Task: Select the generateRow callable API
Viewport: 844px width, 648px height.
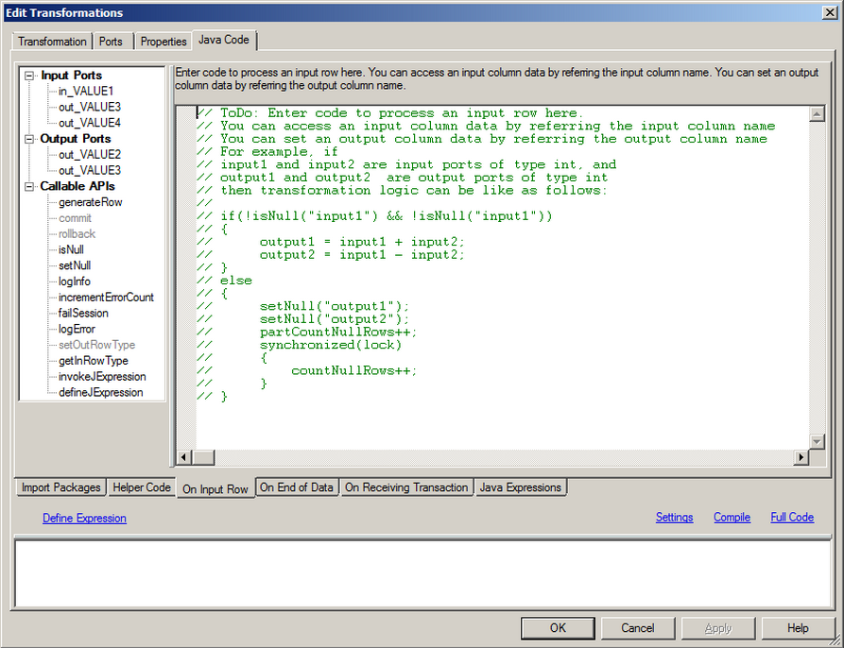Action: pyautogui.click(x=90, y=202)
